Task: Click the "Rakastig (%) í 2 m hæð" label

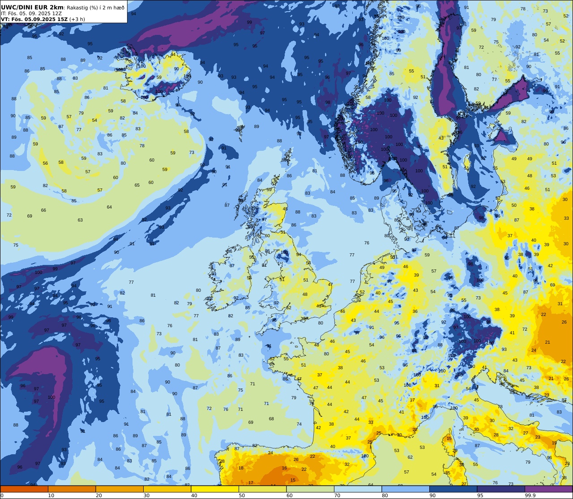Action: (96, 7)
